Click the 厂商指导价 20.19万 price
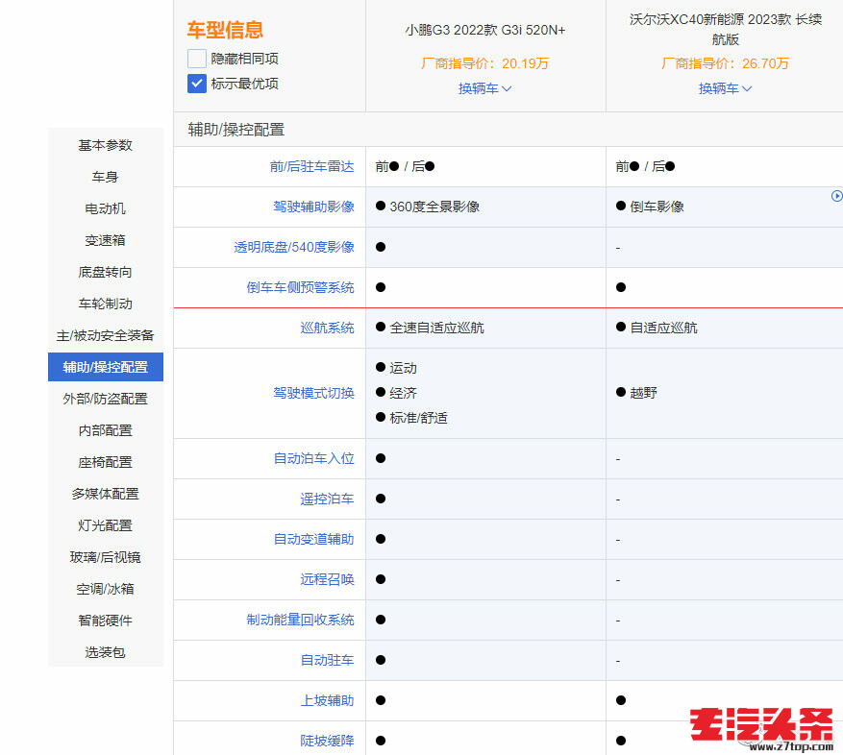Image resolution: width=843 pixels, height=755 pixels. click(484, 63)
